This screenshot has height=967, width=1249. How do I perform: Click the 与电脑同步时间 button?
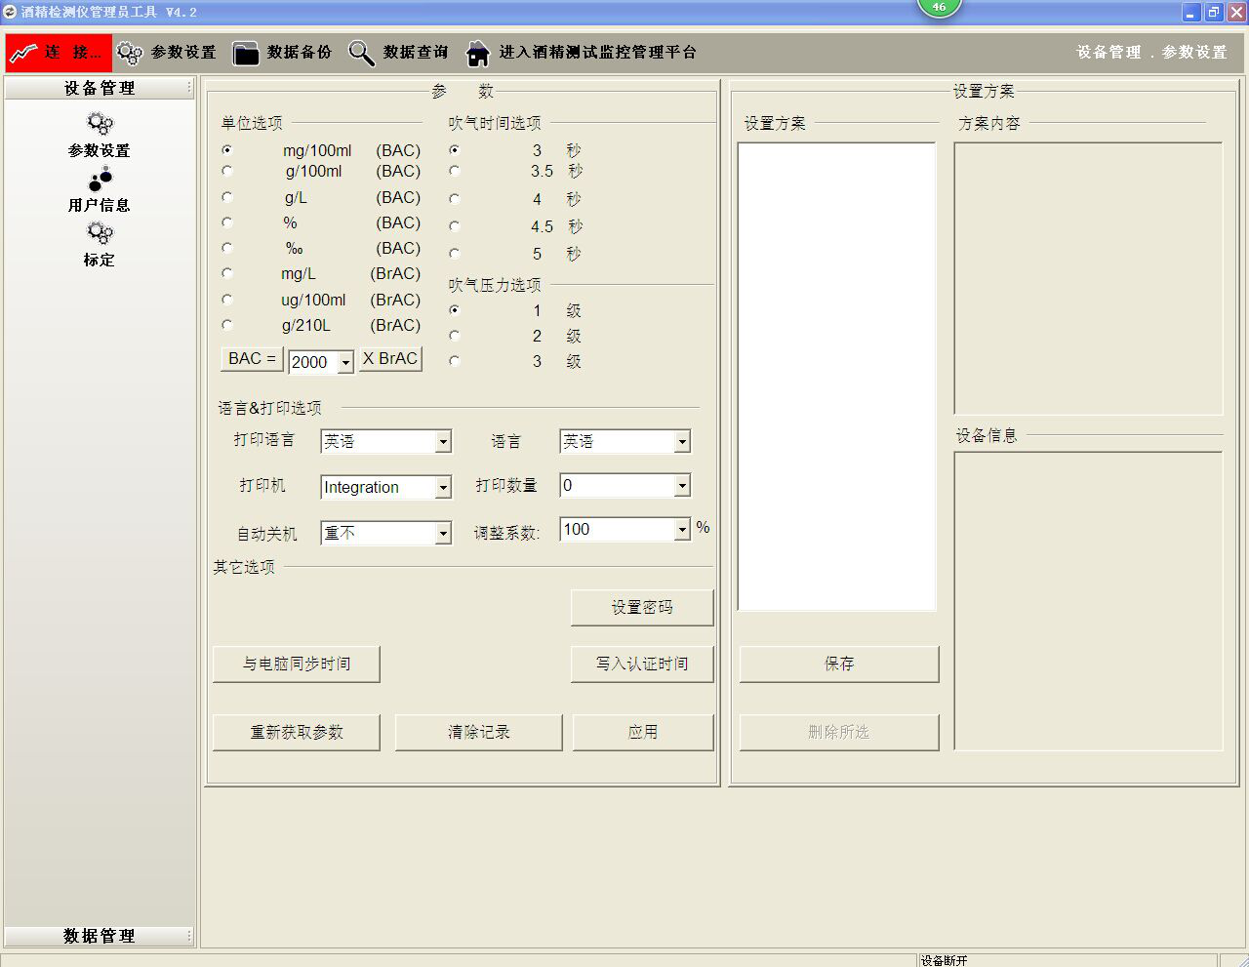(297, 664)
